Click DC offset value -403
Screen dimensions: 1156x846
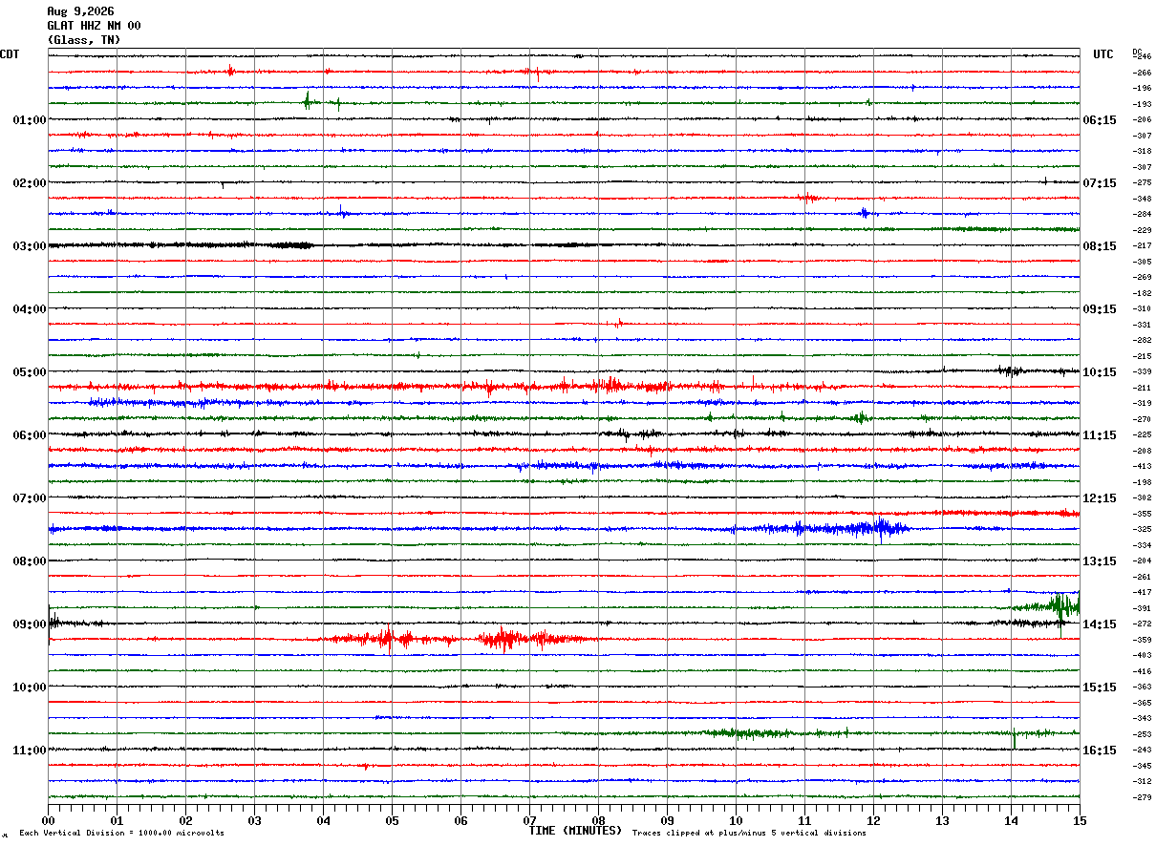[1142, 655]
